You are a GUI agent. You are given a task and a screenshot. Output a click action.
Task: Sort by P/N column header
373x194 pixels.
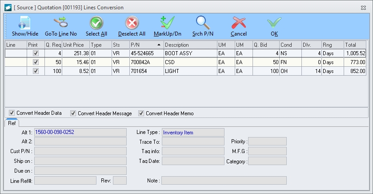tap(147, 45)
